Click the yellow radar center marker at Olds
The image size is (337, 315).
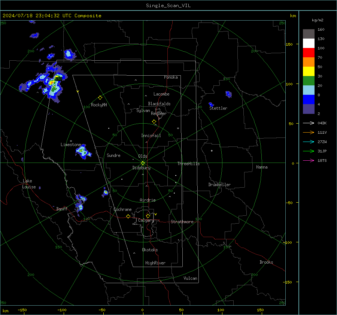143,163
